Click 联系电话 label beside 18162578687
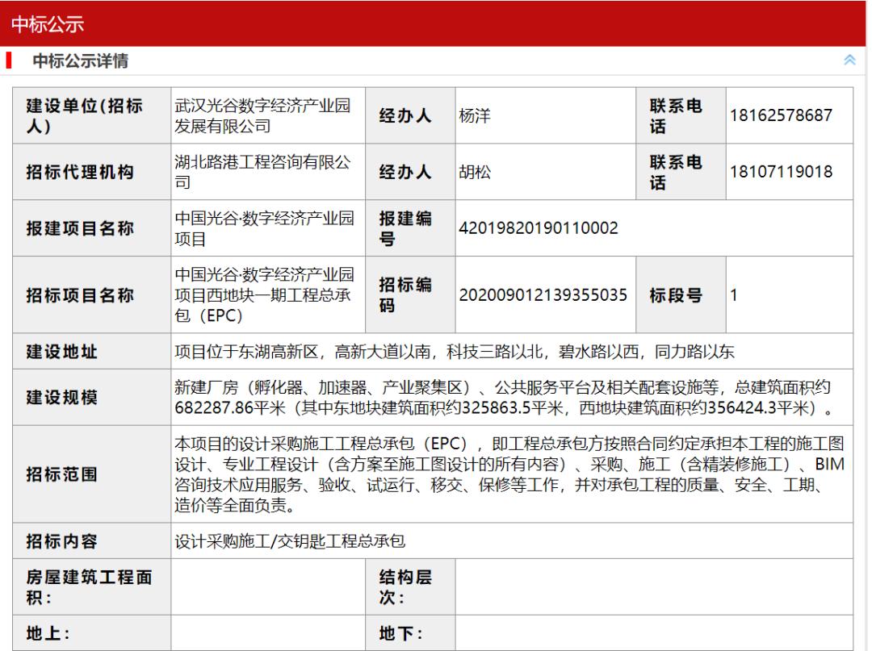The height and width of the screenshot is (651, 872). 676,115
